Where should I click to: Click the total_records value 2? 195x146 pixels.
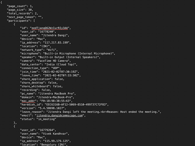coord(36,13)
